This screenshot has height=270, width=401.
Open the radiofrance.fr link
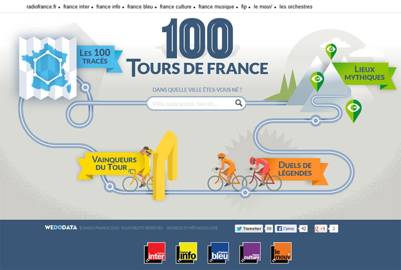pyautogui.click(x=41, y=7)
